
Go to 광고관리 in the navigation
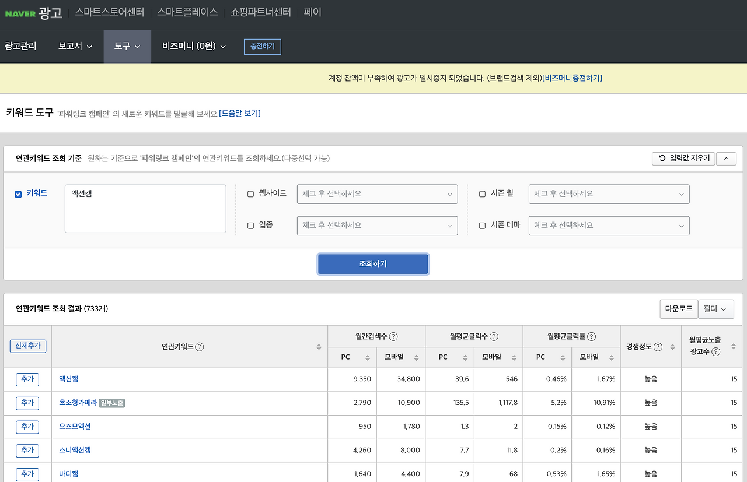pyautogui.click(x=20, y=46)
